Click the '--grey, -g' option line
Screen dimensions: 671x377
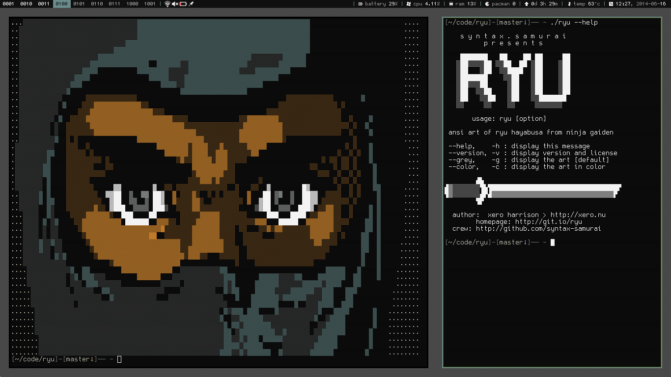[x=529, y=160]
